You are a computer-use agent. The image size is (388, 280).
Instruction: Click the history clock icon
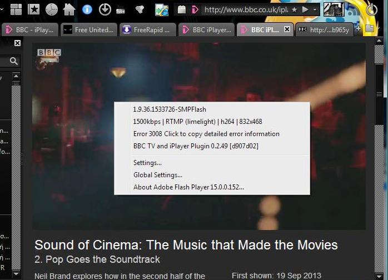pyautogui.click(x=51, y=9)
